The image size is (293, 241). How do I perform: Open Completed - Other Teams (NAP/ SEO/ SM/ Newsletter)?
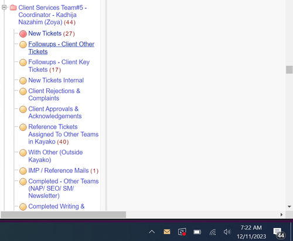[63, 188]
